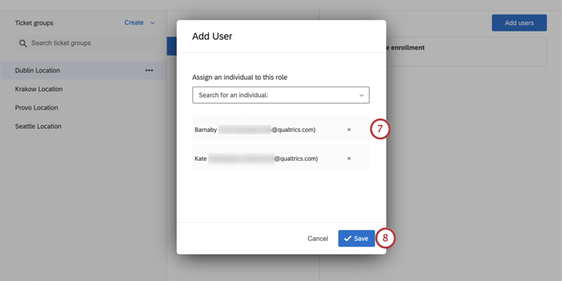Viewport: 562px width, 281px height.
Task: Click the Save button
Action: coord(356,238)
